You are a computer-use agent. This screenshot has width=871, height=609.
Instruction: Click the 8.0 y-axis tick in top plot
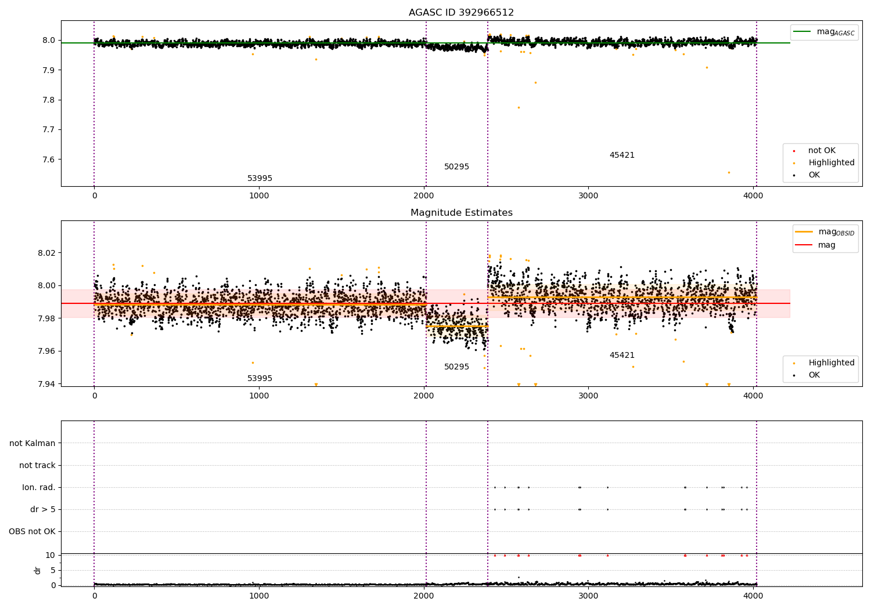(x=48, y=41)
